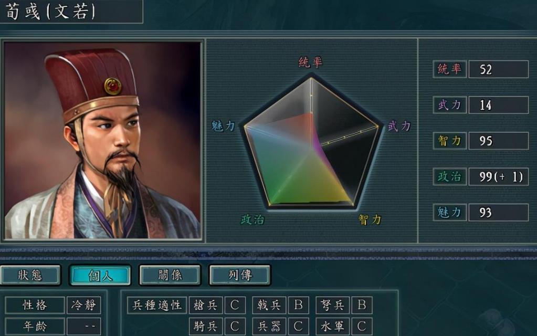Image resolution: width=537 pixels, height=336 pixels.
Task: Click the 政治 value 99(+1) field
Action: click(499, 177)
